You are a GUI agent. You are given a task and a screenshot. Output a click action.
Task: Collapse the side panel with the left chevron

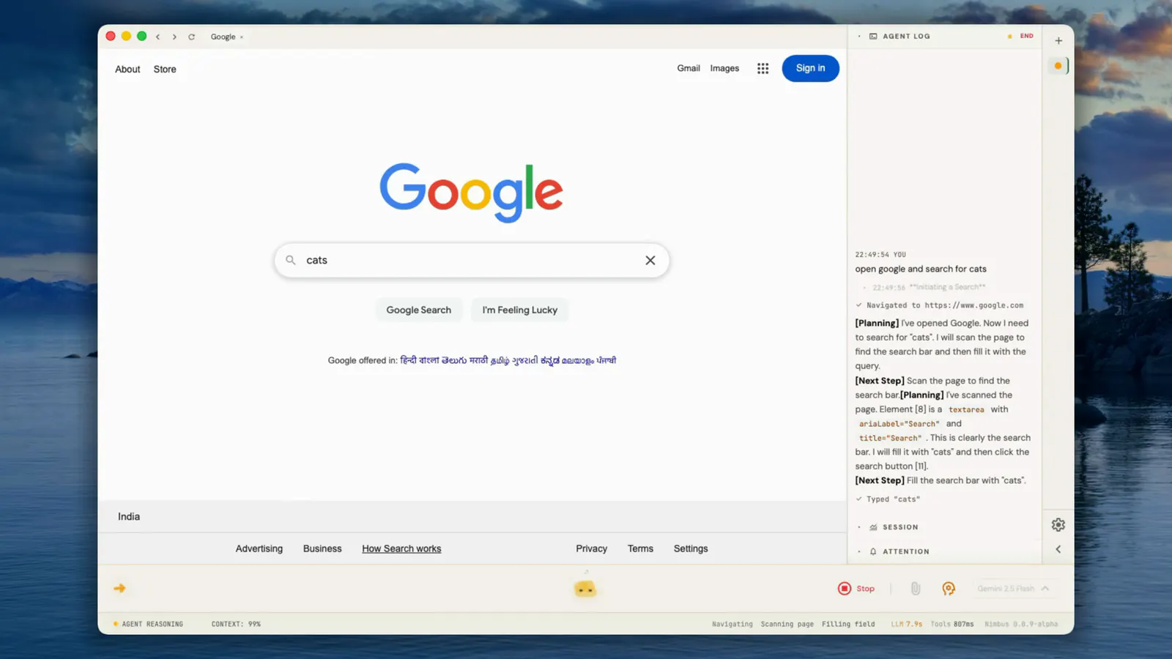[x=1058, y=549]
